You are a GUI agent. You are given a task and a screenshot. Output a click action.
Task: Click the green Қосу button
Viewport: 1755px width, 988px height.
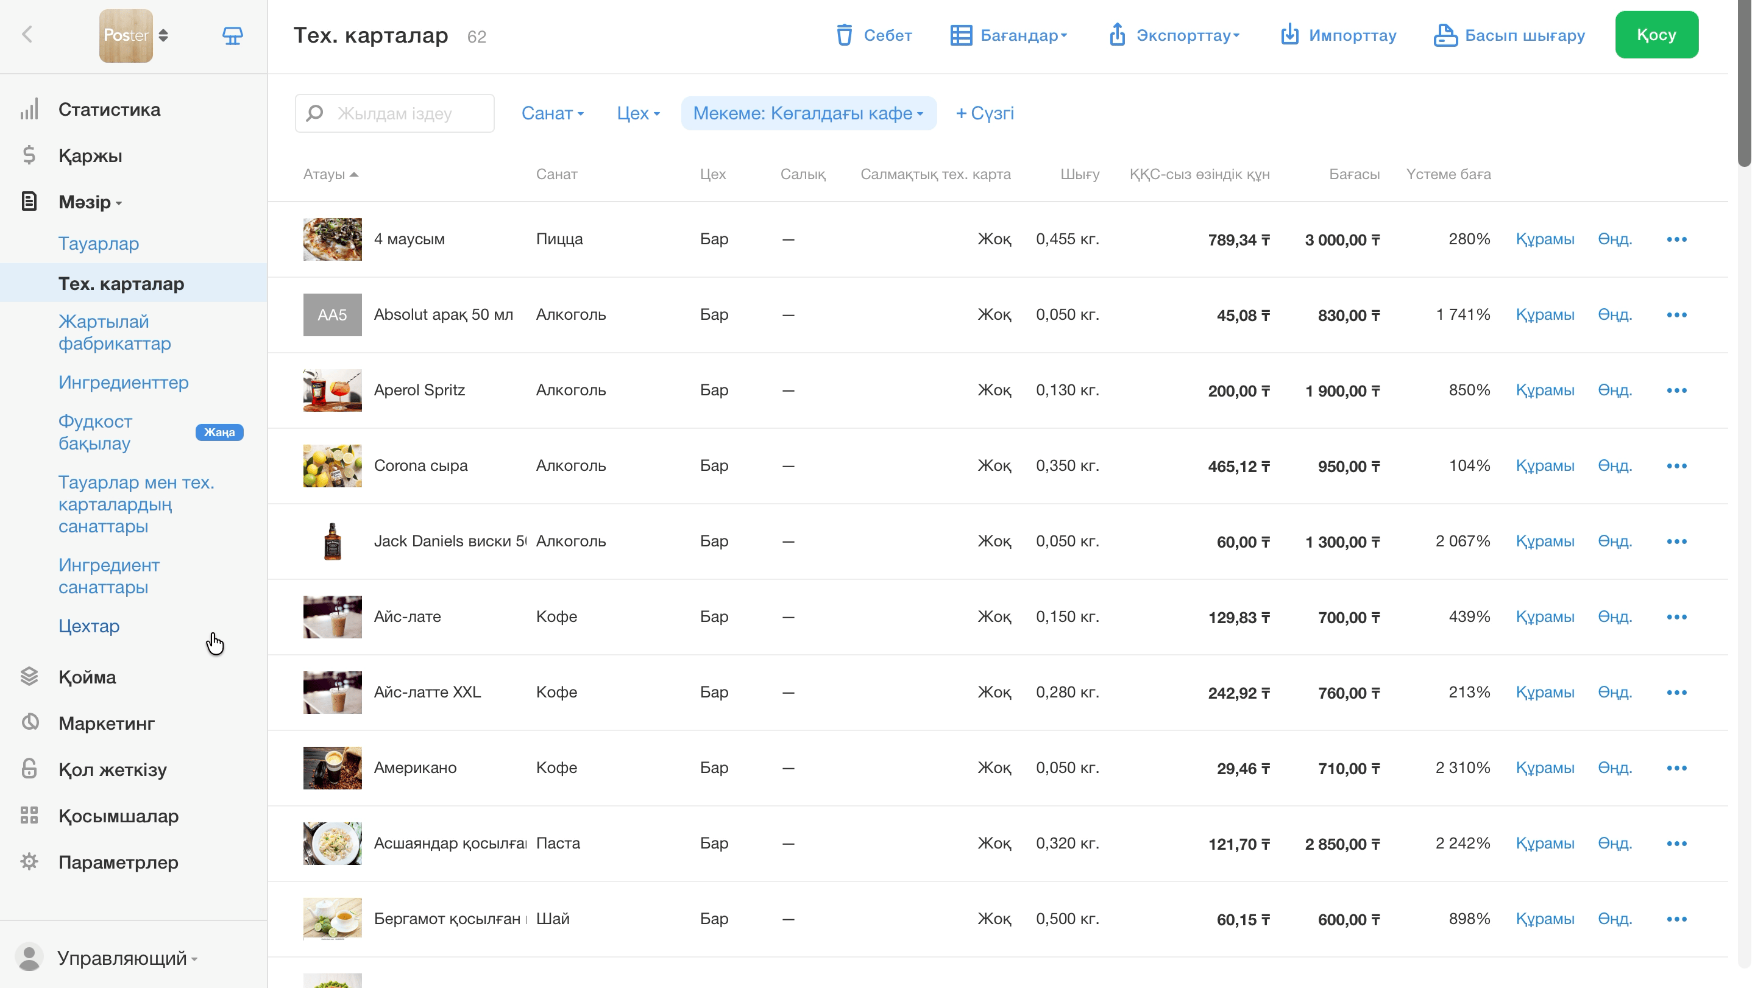click(1656, 35)
